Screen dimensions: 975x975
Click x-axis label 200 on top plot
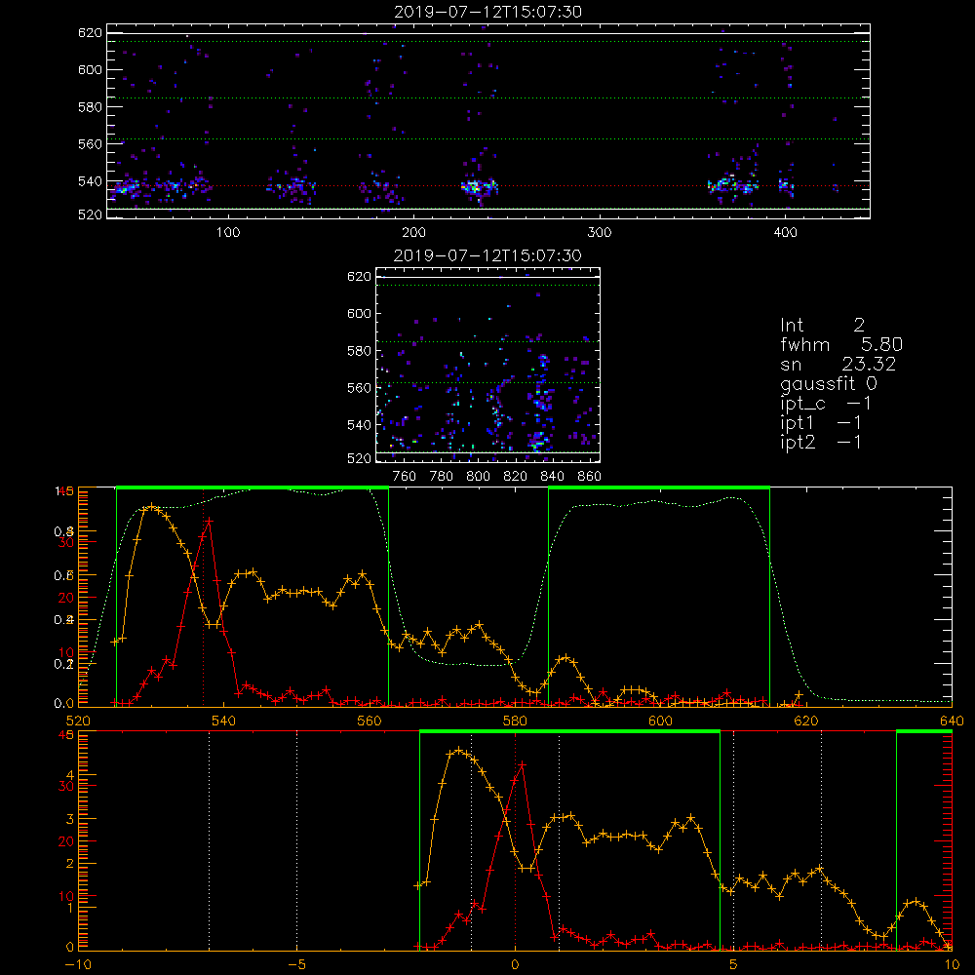(413, 233)
